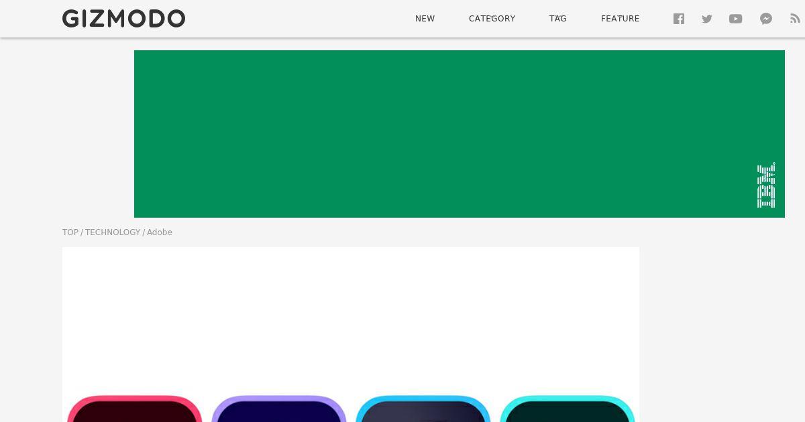Viewport: 805px width, 422px height.
Task: Open Gizmodo's YouTube channel icon
Action: (x=736, y=19)
